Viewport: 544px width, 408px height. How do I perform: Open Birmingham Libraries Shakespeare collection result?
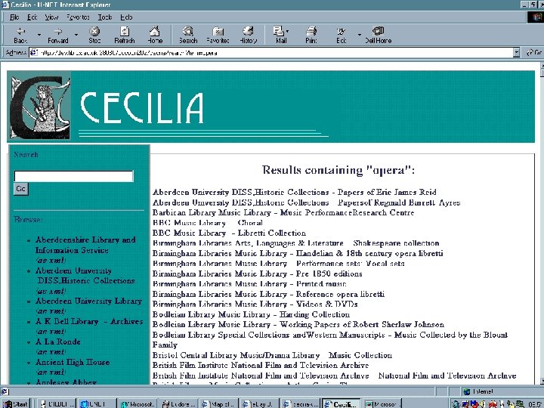click(x=295, y=243)
